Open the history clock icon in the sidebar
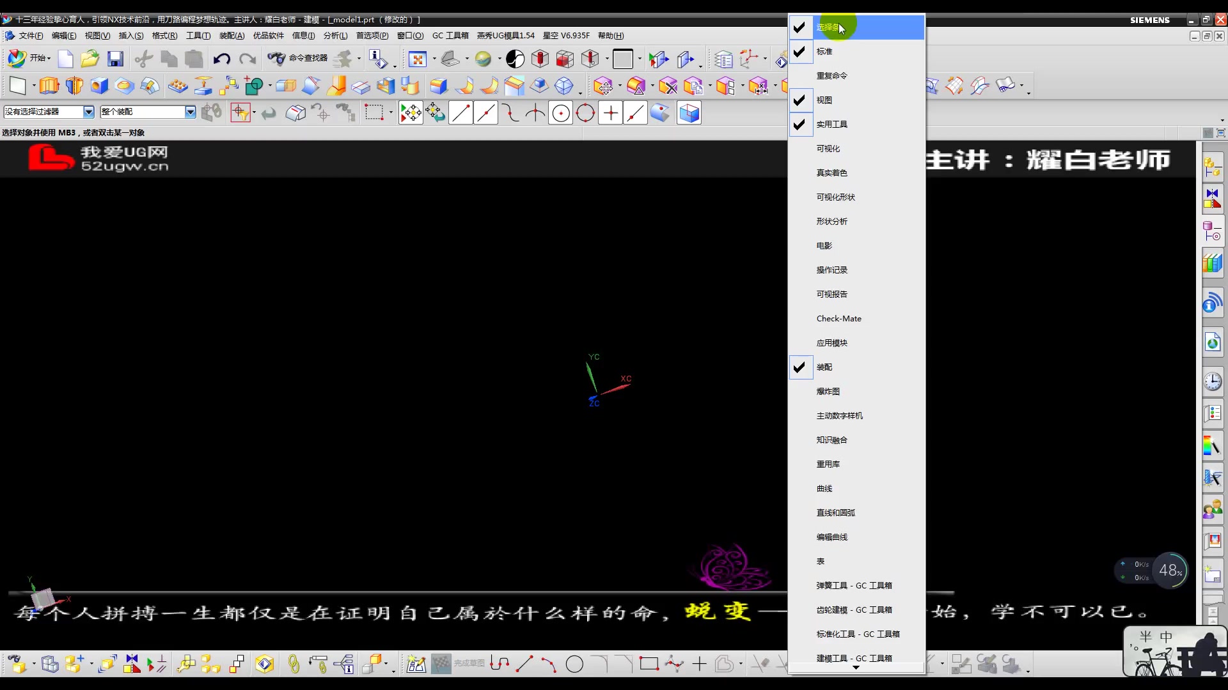The width and height of the screenshot is (1228, 690). point(1212,381)
